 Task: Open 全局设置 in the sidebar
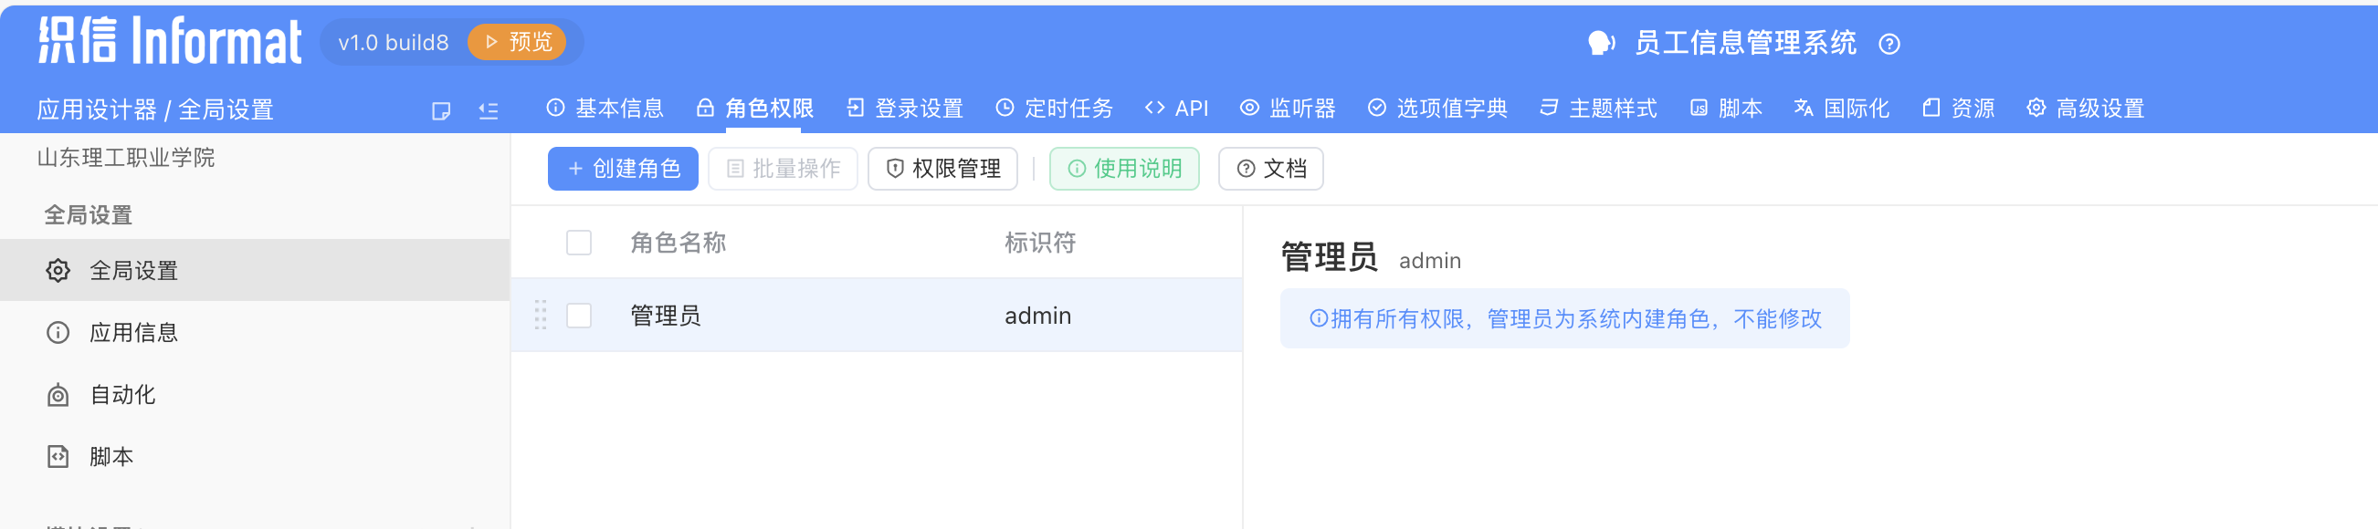click(133, 271)
